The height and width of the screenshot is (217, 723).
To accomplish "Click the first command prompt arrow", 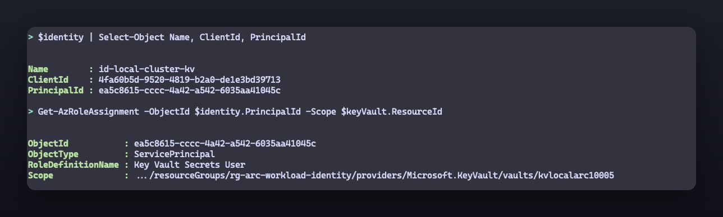I will point(30,37).
